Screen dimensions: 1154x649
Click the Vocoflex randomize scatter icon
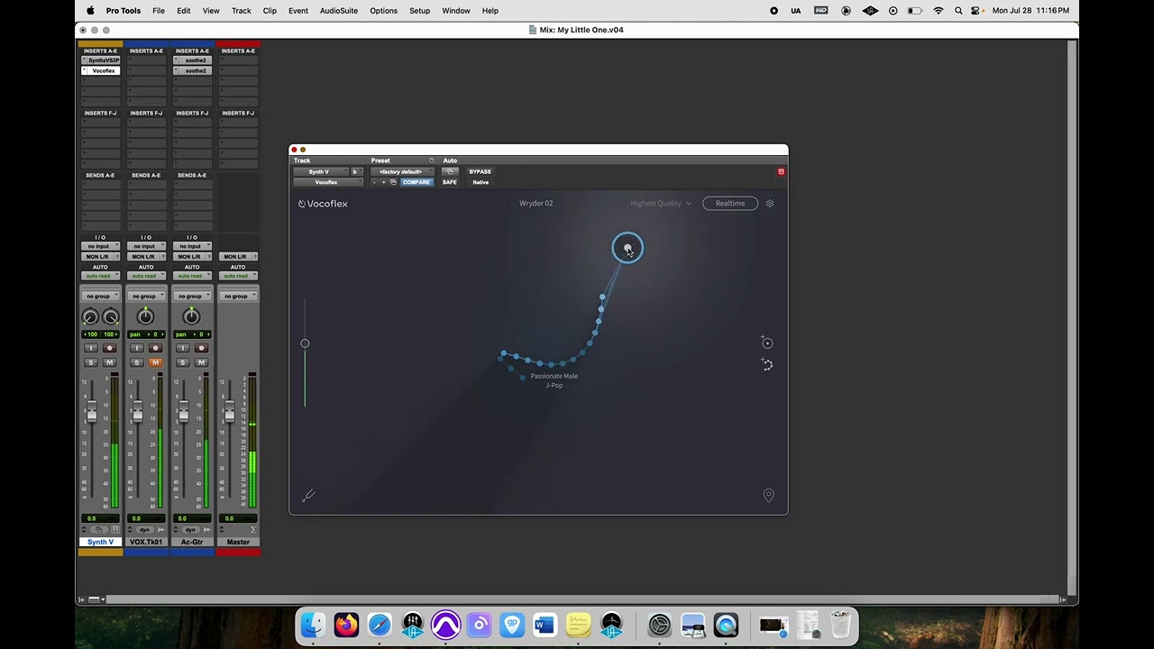767,364
